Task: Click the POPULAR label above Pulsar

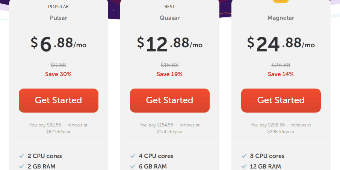Action: pyautogui.click(x=58, y=7)
